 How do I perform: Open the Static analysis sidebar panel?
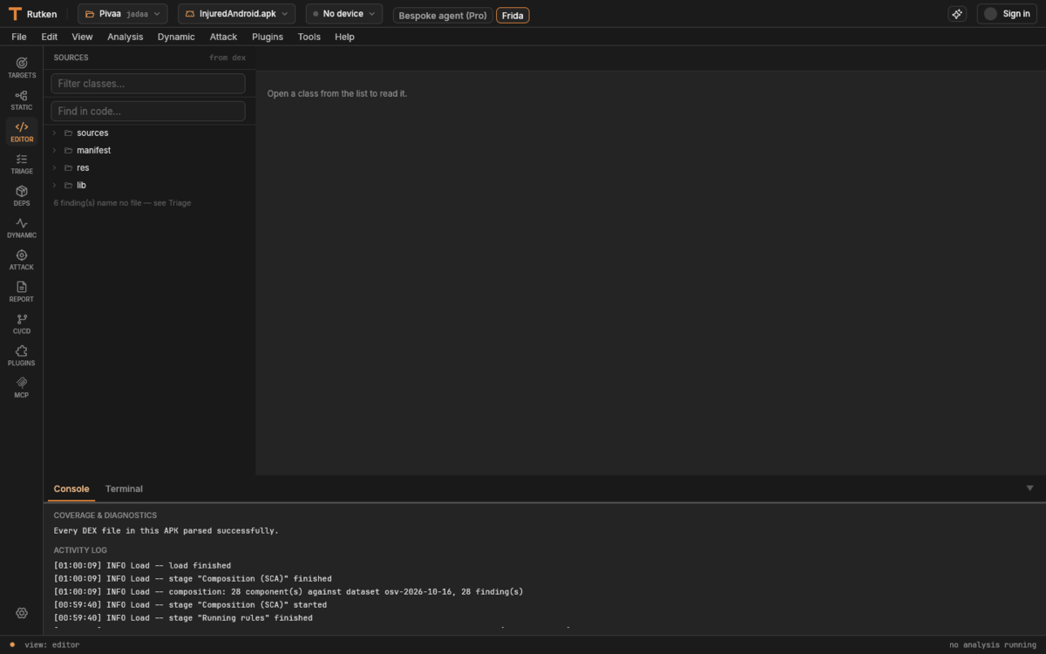(x=22, y=99)
